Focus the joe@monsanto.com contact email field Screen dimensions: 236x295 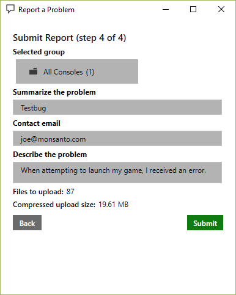(x=117, y=139)
